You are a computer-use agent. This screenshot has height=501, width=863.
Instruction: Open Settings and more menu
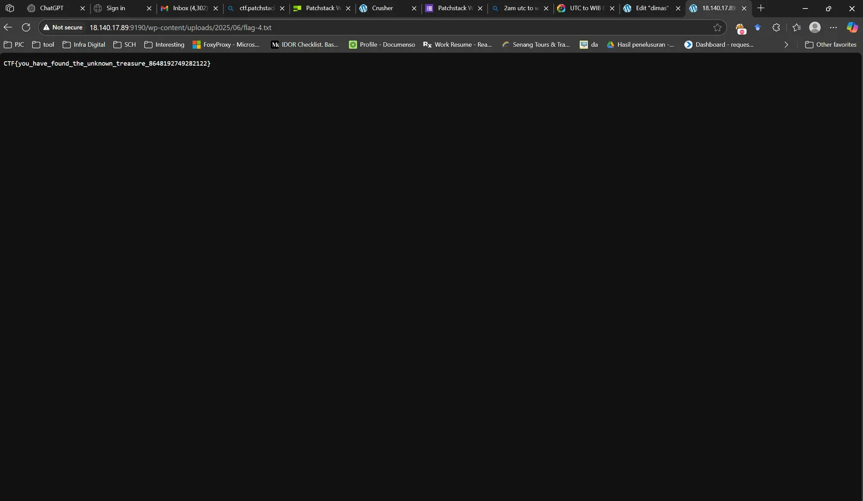coord(833,27)
